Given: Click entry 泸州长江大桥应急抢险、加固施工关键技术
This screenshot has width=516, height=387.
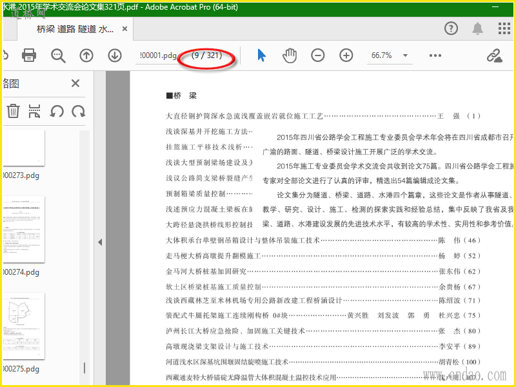Looking at the screenshot, I should click(235, 331).
